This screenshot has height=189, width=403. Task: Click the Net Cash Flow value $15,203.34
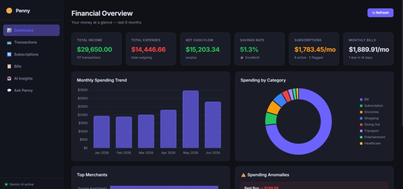(x=202, y=49)
